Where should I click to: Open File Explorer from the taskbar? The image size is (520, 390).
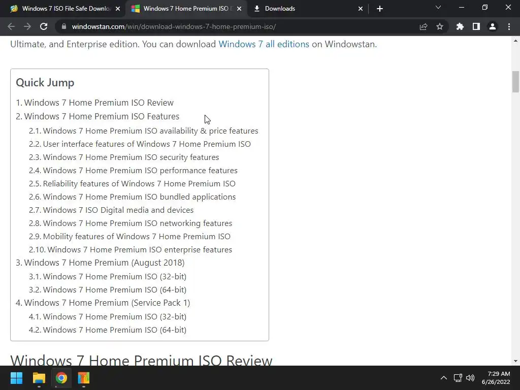coord(39,378)
